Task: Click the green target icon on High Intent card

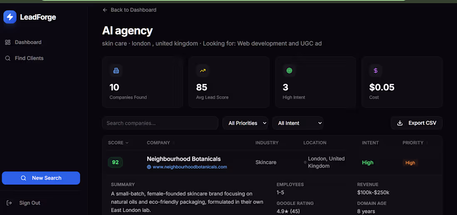Action: pyautogui.click(x=289, y=71)
